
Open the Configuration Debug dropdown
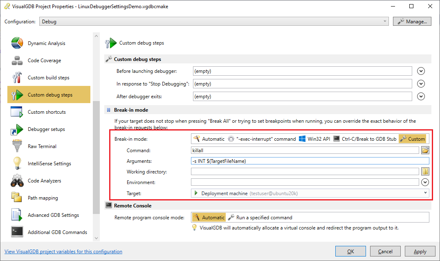(214, 21)
